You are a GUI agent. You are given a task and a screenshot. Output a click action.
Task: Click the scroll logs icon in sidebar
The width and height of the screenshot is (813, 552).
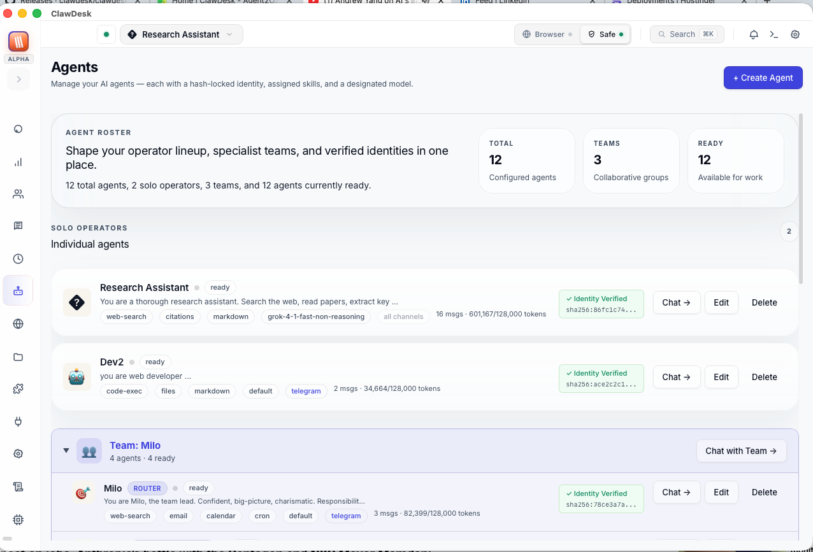[18, 486]
